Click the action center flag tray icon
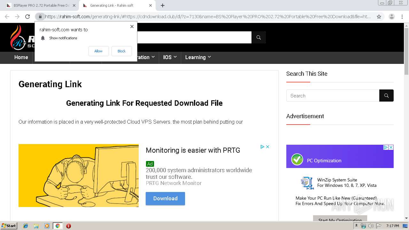The width and height of the screenshot is (409, 230). [x=378, y=226]
